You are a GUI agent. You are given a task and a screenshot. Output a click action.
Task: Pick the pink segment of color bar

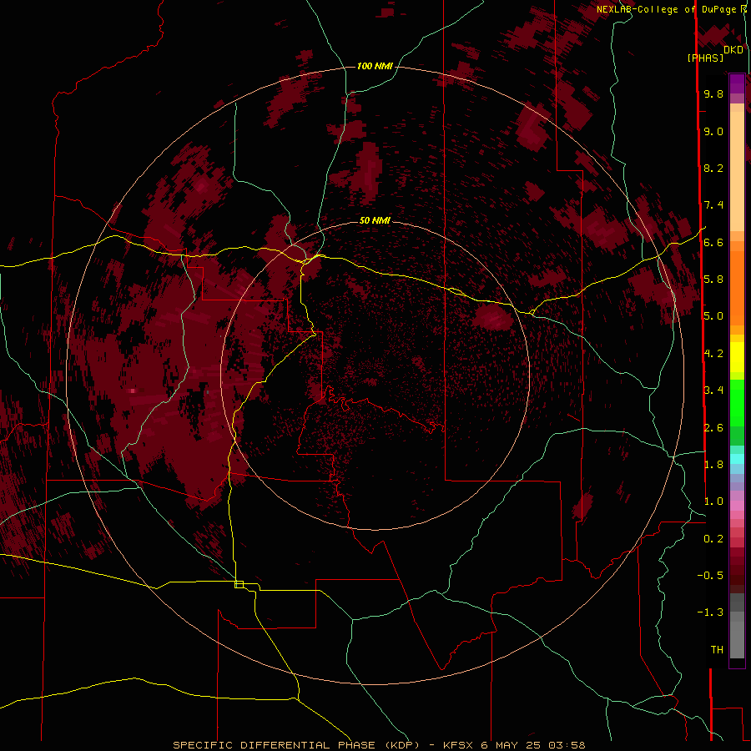(737, 506)
